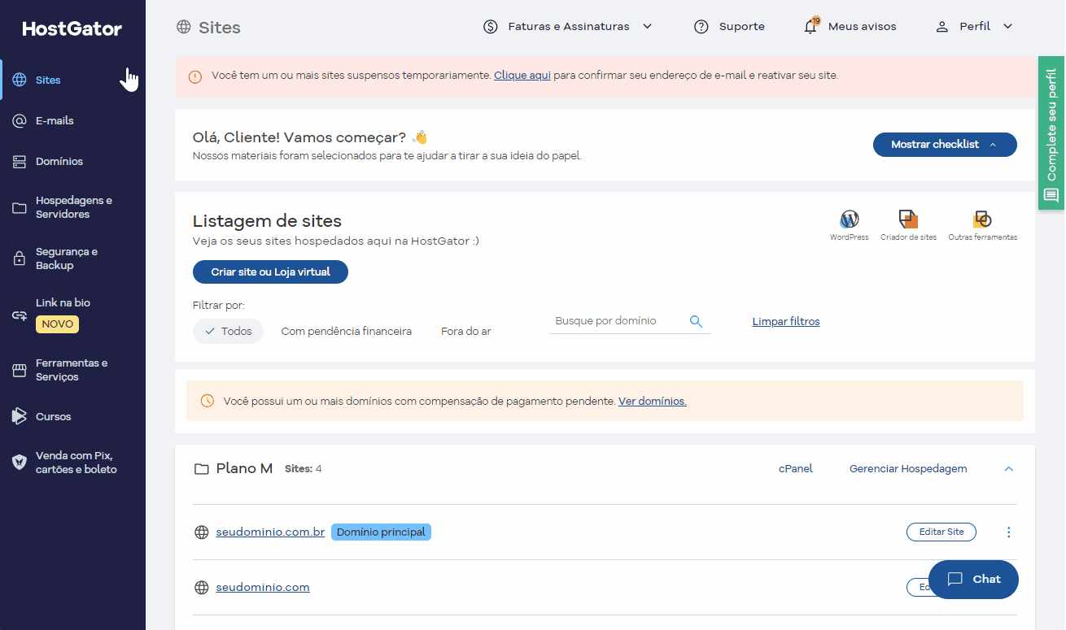
Task: Click the Meus avisos bell icon
Action: coord(810,26)
